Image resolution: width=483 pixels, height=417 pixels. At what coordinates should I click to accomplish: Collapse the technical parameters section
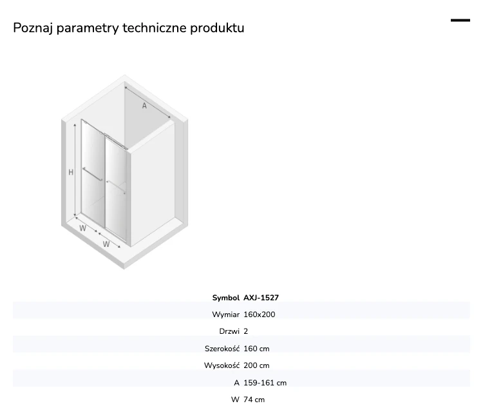coord(460,21)
